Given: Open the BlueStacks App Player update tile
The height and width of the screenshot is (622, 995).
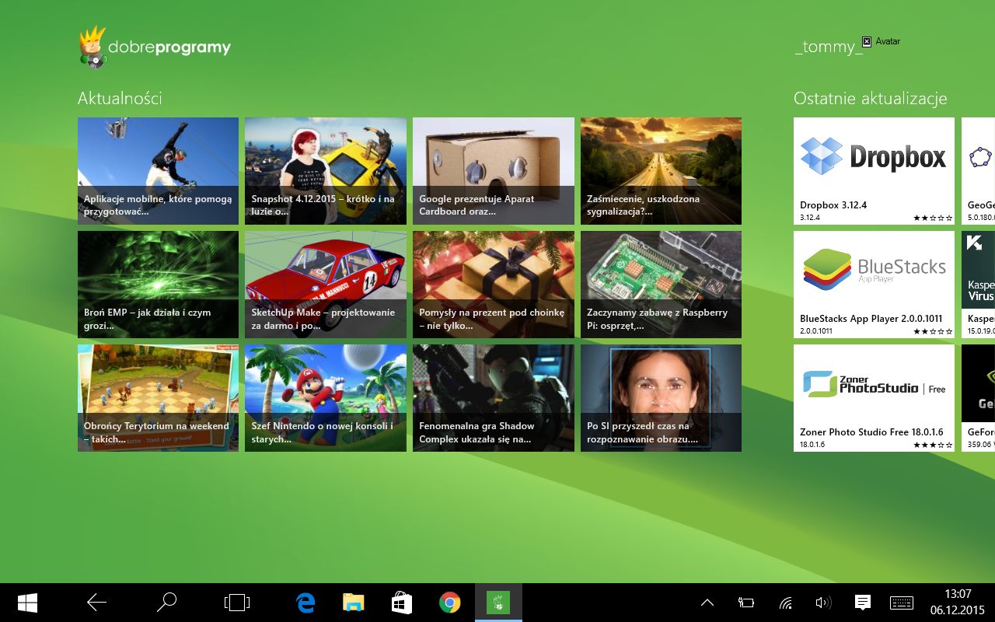Looking at the screenshot, I should pyautogui.click(x=874, y=285).
